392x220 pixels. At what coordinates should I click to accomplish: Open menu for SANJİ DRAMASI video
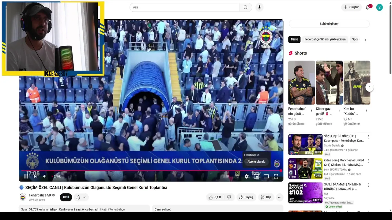369,185
